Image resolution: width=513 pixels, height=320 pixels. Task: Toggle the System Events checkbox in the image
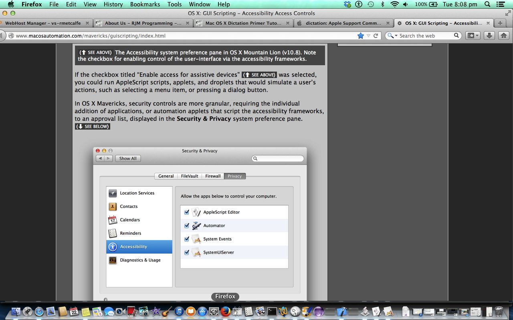tap(187, 239)
